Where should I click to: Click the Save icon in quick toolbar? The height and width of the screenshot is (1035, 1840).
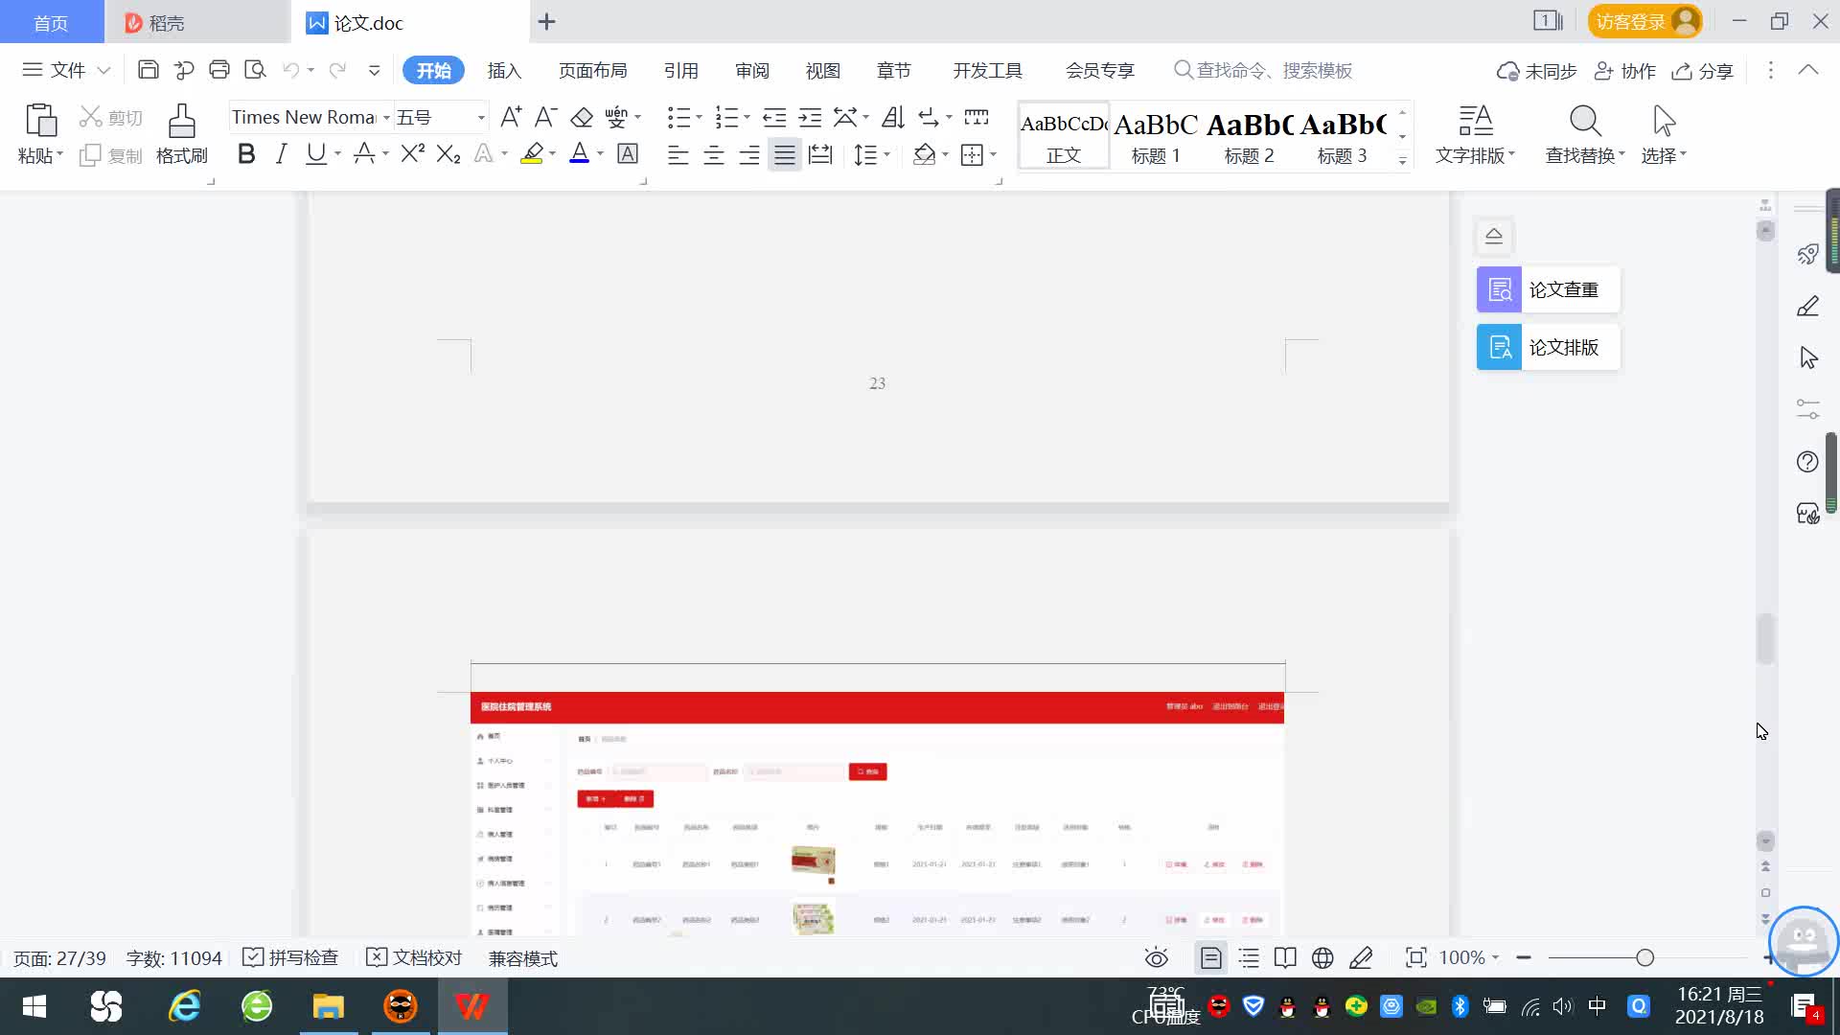tap(148, 70)
